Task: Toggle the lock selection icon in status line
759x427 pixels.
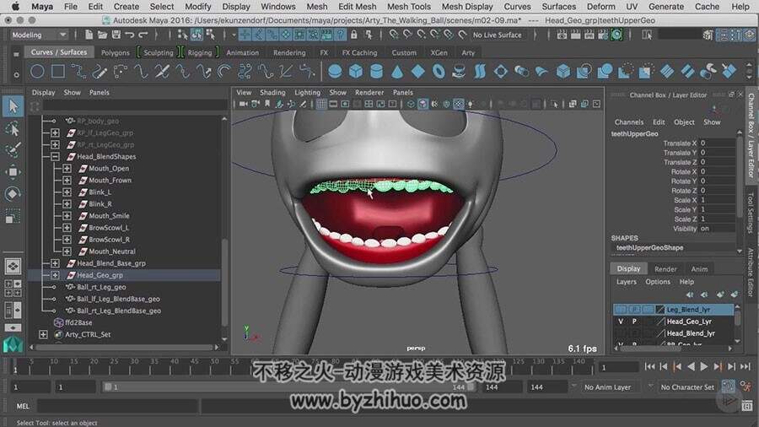Action: pyautogui.click(x=354, y=35)
